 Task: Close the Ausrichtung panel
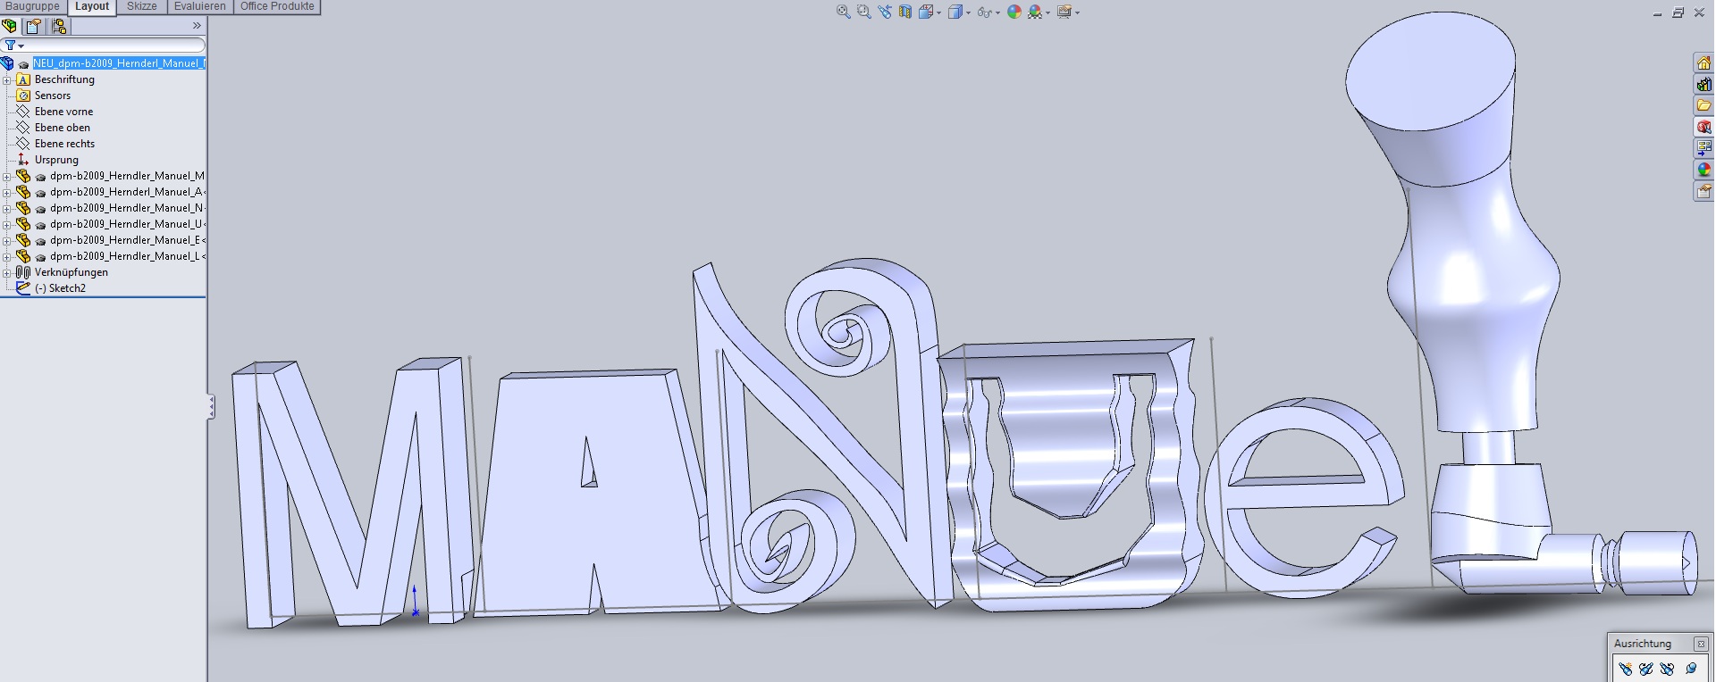[x=1701, y=644]
